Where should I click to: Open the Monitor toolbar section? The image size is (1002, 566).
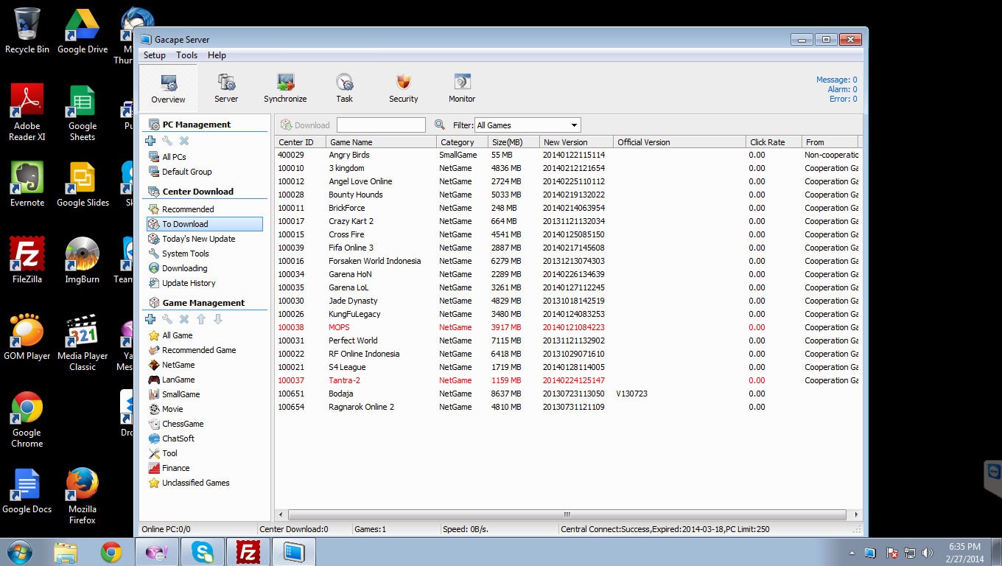pos(462,88)
